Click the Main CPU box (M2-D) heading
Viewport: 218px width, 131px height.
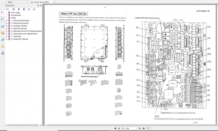click(73, 14)
